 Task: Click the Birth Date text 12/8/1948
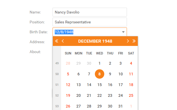click(x=64, y=32)
